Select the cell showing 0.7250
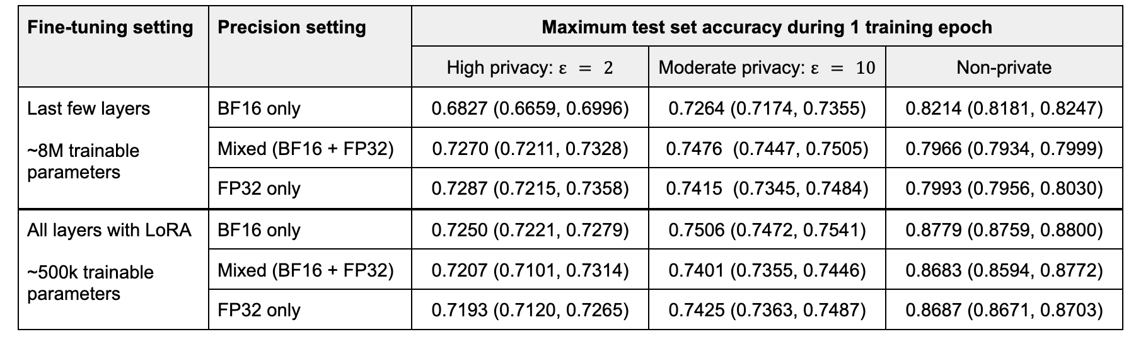Viewport: 1136px width, 339px height. 530,230
